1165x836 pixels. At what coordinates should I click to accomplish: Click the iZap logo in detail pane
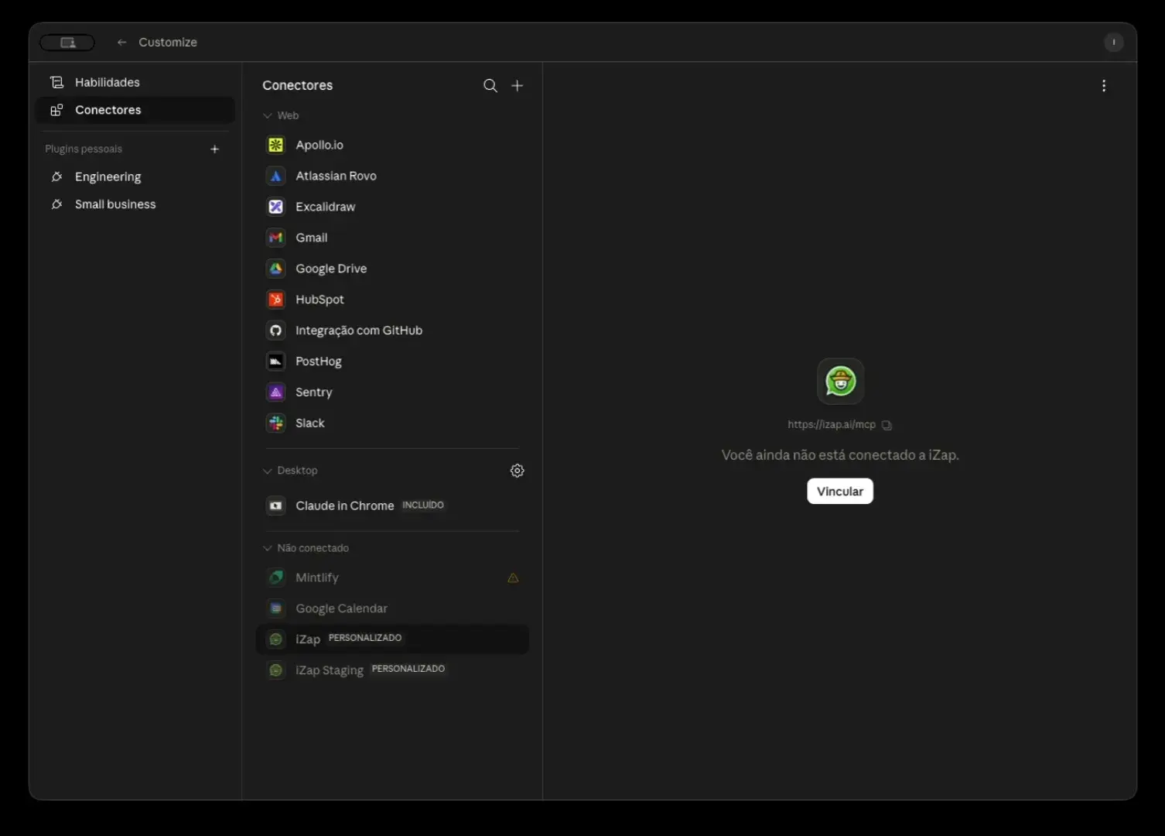click(841, 381)
